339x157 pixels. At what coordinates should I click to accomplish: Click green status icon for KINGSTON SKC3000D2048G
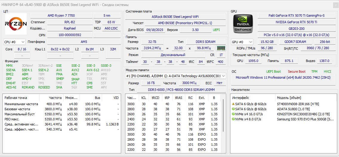233,114
